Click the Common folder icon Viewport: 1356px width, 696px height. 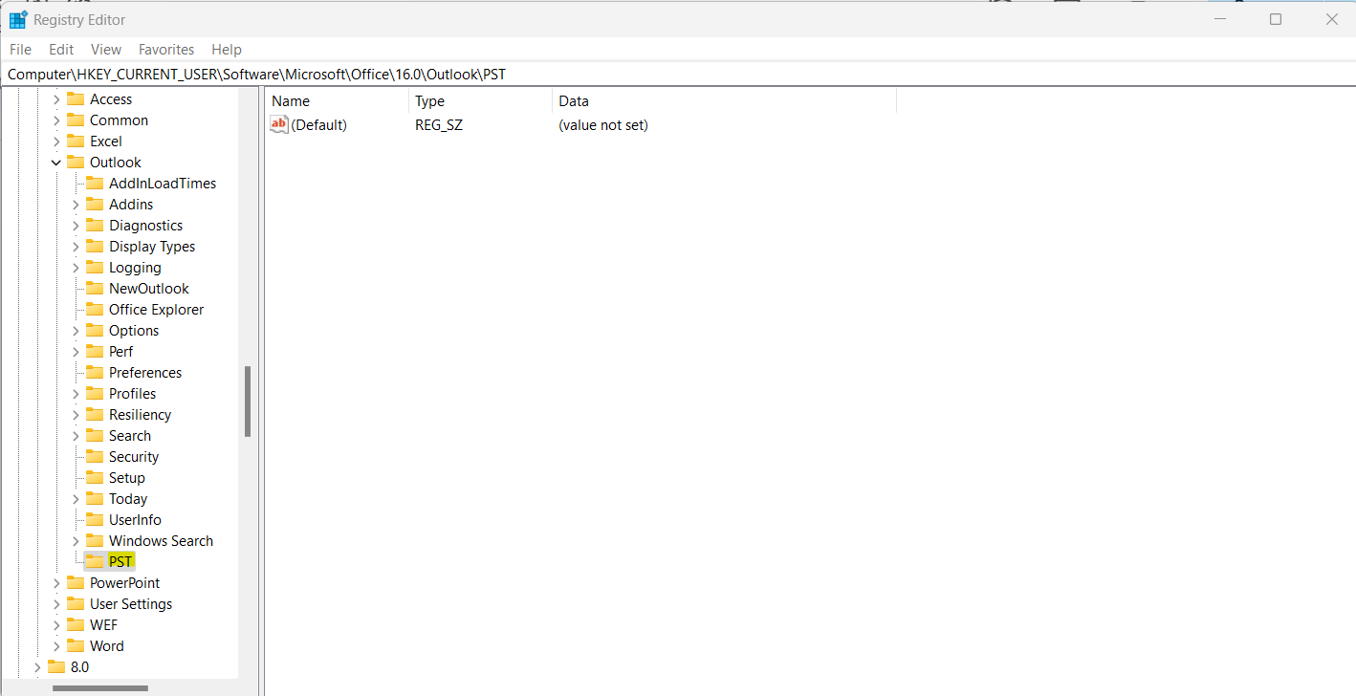tap(76, 120)
